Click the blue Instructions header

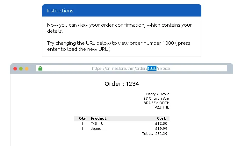click(x=121, y=10)
